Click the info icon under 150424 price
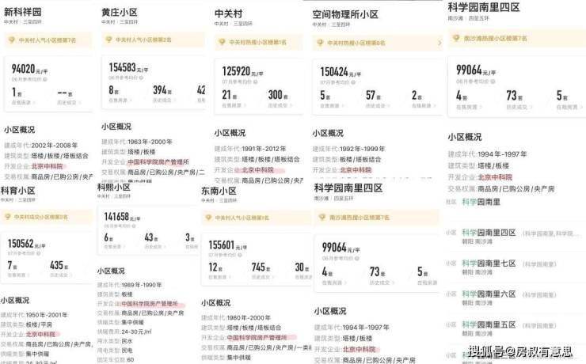This screenshot has height=364, width=586. coord(353,82)
